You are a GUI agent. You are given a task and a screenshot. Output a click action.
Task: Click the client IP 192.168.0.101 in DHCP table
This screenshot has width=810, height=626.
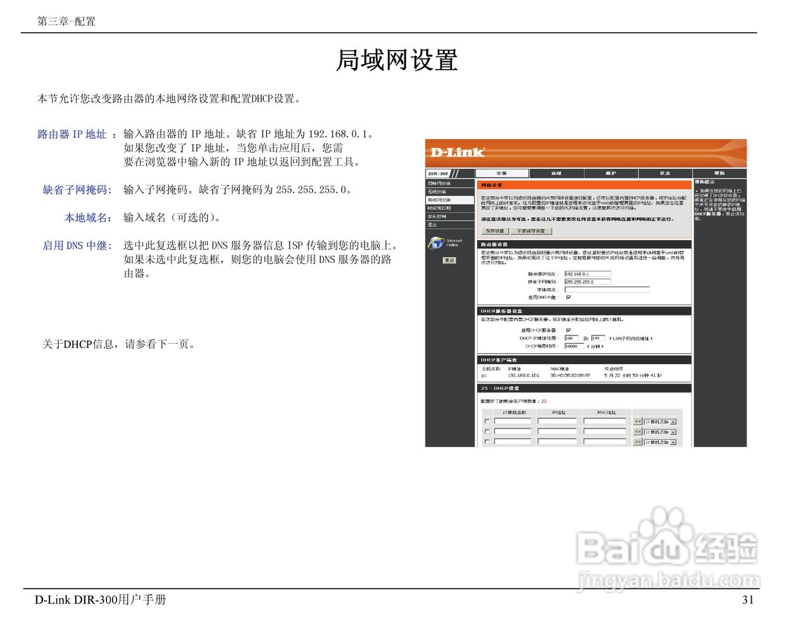pos(523,375)
